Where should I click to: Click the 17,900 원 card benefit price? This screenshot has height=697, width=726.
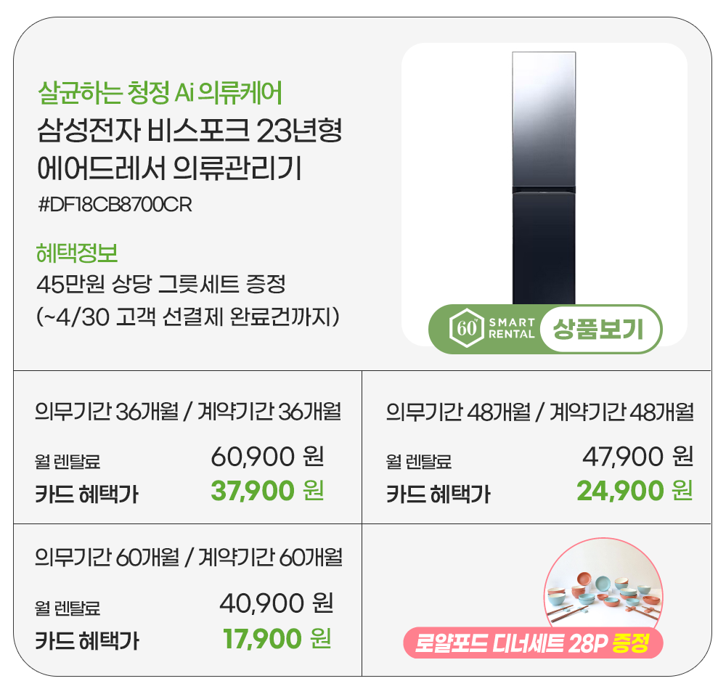pyautogui.click(x=277, y=640)
